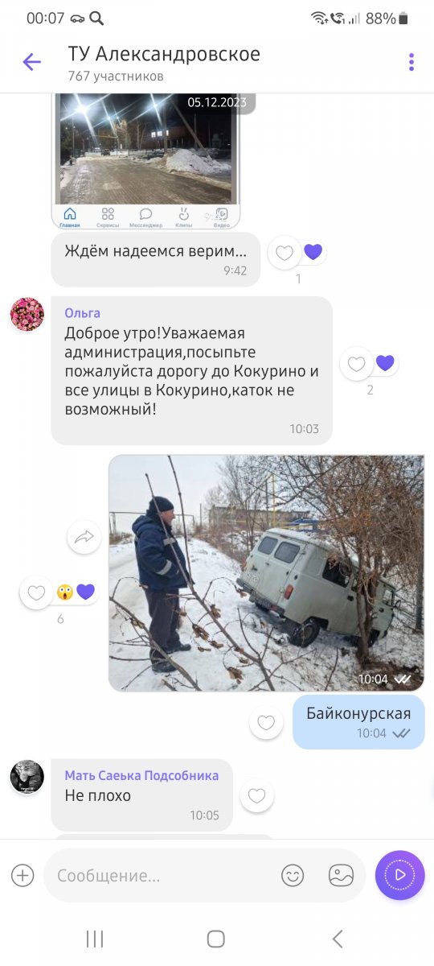Image resolution: width=434 pixels, height=966 pixels.
Task: Focus the "Сообщение..." text field
Action: coord(161,875)
